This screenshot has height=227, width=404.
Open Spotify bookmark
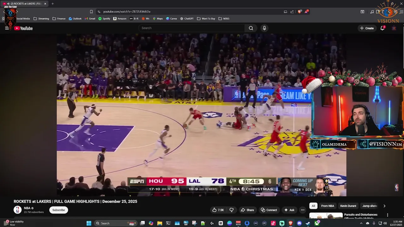coord(104,19)
